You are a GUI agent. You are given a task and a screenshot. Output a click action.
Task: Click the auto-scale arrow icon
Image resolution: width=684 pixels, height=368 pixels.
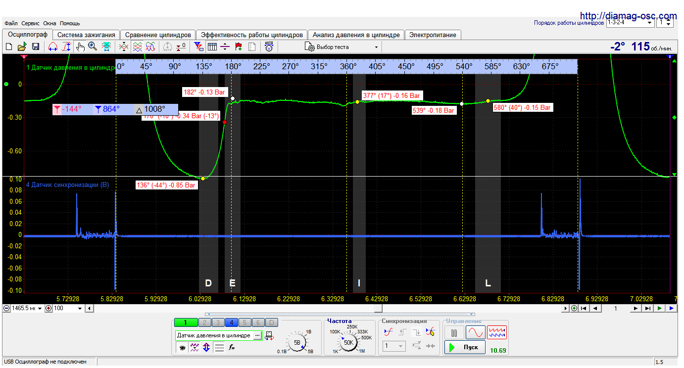click(x=168, y=47)
